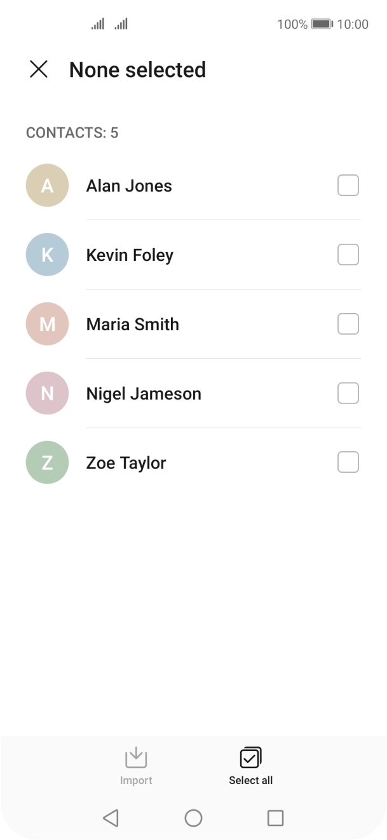This screenshot has width=387, height=840.
Task: Check the checkbox next to Alan Jones
Action: (348, 185)
